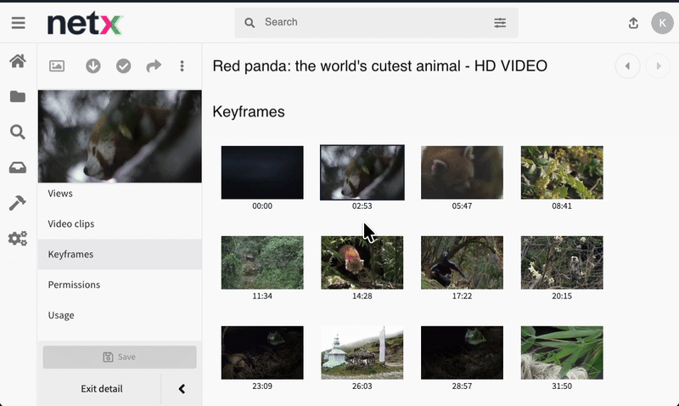Go to the Home dashboard icon

coord(18,61)
